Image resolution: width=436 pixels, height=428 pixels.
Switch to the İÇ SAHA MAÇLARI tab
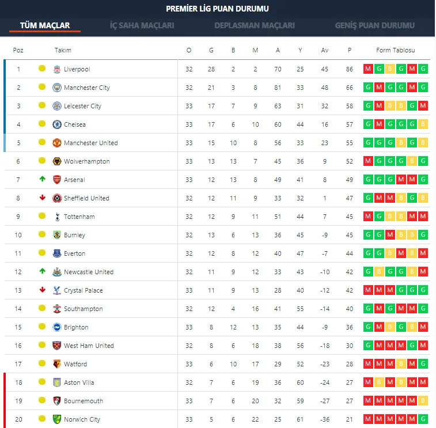pyautogui.click(x=142, y=25)
